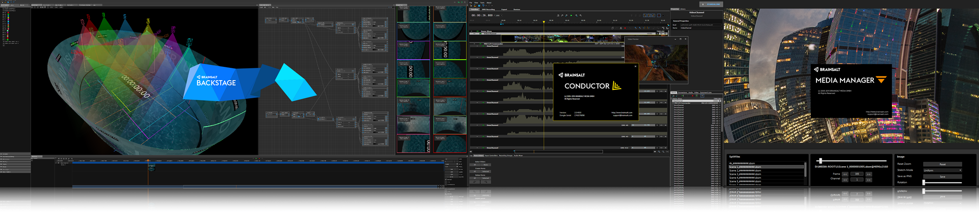Viewport: 979px width, 222px height.
Task: Switch to the Recording Groups tab
Action: [x=506, y=156]
